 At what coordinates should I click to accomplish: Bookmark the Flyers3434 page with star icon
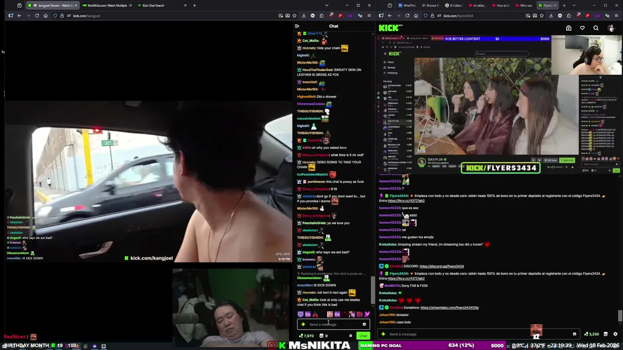[542, 16]
